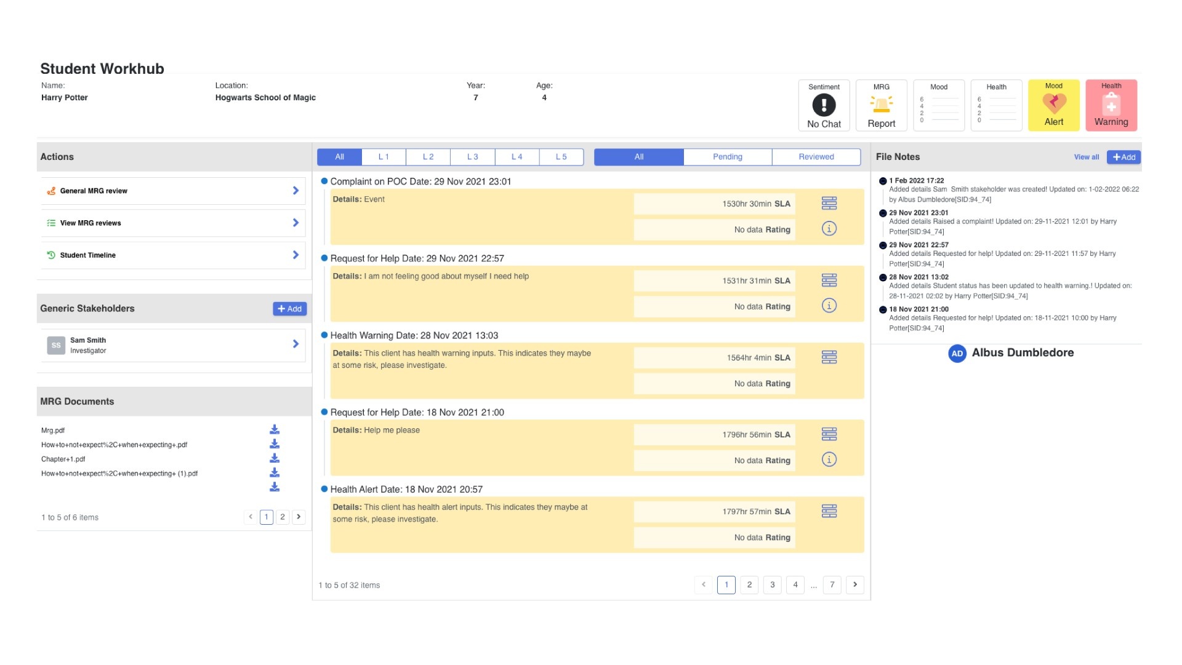The width and height of the screenshot is (1182, 665).
Task: Click View all file notes link
Action: pos(1086,157)
